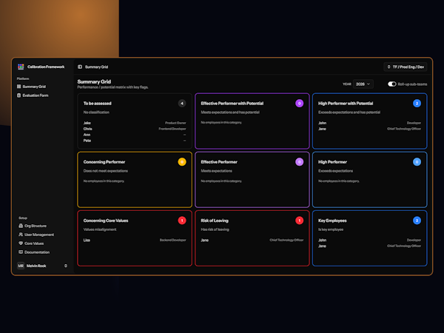Select Jane in Key Employees
Screen dimensions: 444x333
[x=322, y=246]
